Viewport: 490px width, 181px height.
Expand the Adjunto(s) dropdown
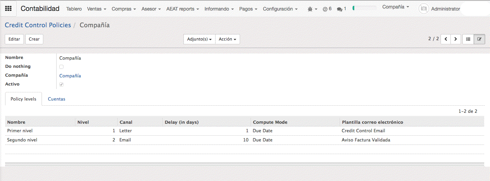click(x=199, y=39)
